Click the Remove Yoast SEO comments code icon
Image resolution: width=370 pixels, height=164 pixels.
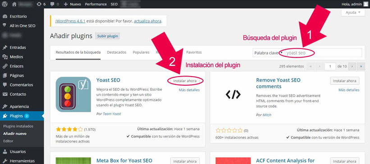click(x=233, y=94)
